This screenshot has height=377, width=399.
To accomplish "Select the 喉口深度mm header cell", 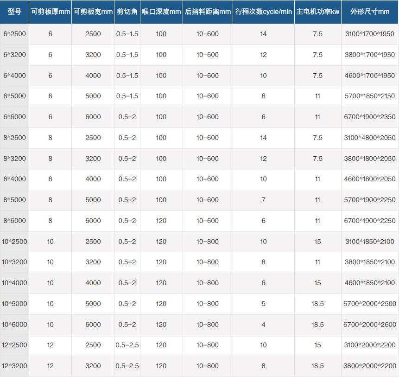I will click(161, 12).
